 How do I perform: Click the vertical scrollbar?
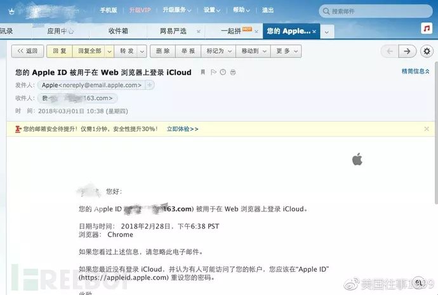tap(436, 124)
